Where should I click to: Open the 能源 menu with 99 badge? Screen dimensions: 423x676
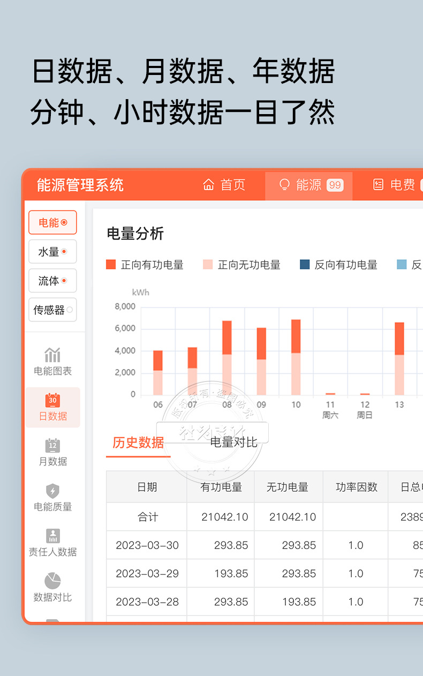pyautogui.click(x=309, y=186)
